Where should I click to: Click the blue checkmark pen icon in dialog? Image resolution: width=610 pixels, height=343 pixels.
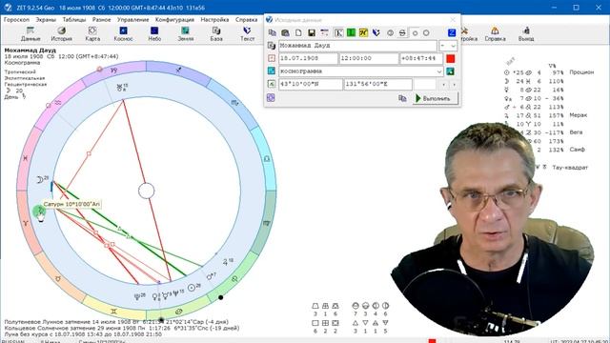pyautogui.click(x=376, y=32)
